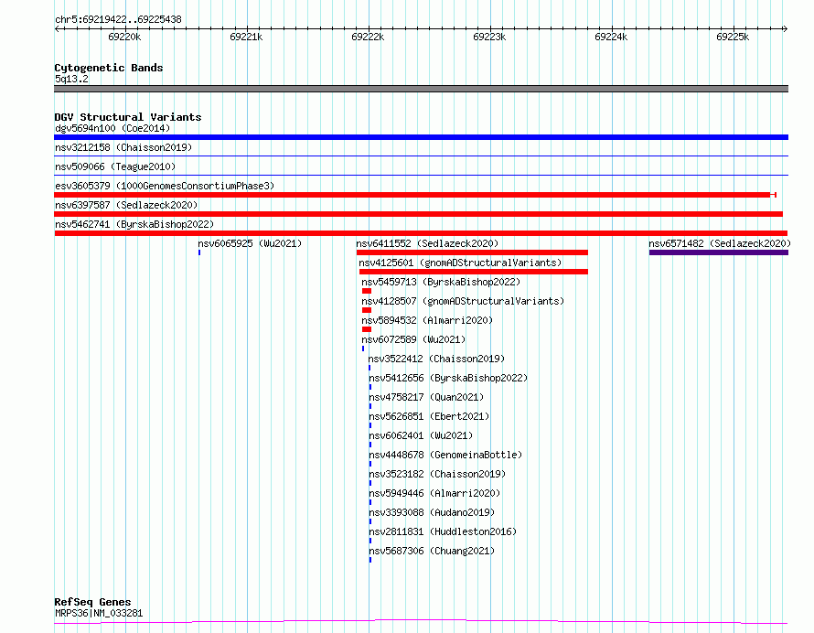Open nsv3212158 (Chaisson2019) variant label
814x633 pixels.
coord(123,147)
